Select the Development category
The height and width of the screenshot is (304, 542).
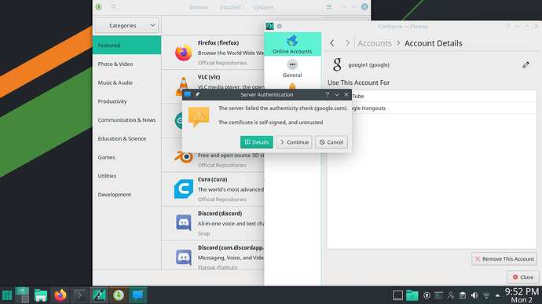coord(126,195)
